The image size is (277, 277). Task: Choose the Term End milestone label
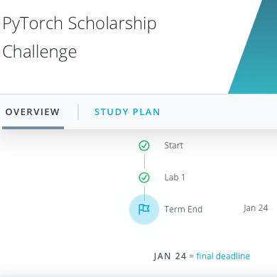[x=183, y=210]
